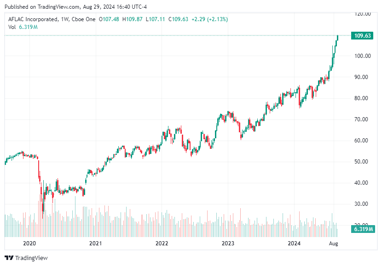Click the TradingView logo at bottom left
This screenshot has height=266, width=382.
(10, 257)
